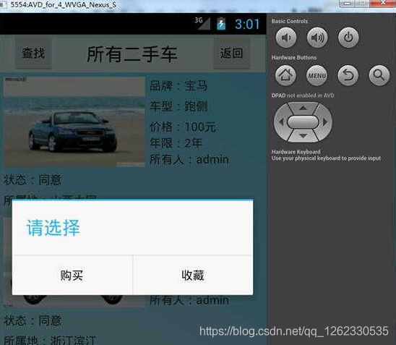
Task: Tap the Home hardware button
Action: pos(285,75)
